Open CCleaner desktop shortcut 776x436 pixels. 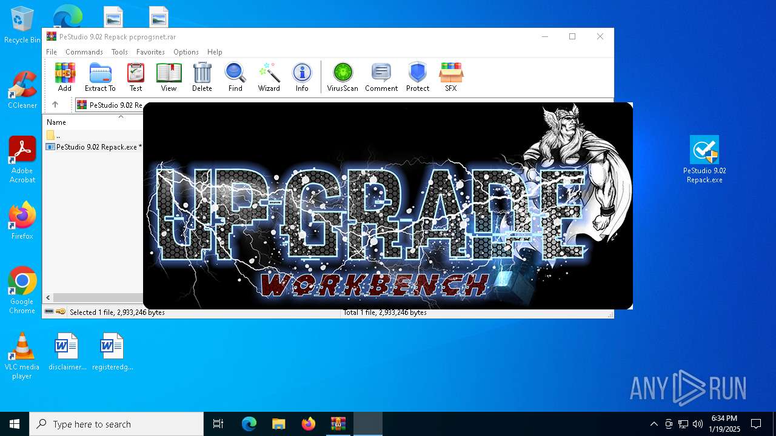pyautogui.click(x=22, y=91)
